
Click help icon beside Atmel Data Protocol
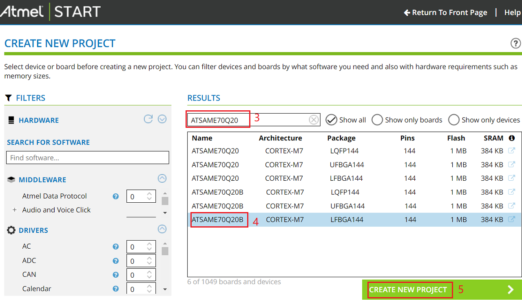point(116,196)
